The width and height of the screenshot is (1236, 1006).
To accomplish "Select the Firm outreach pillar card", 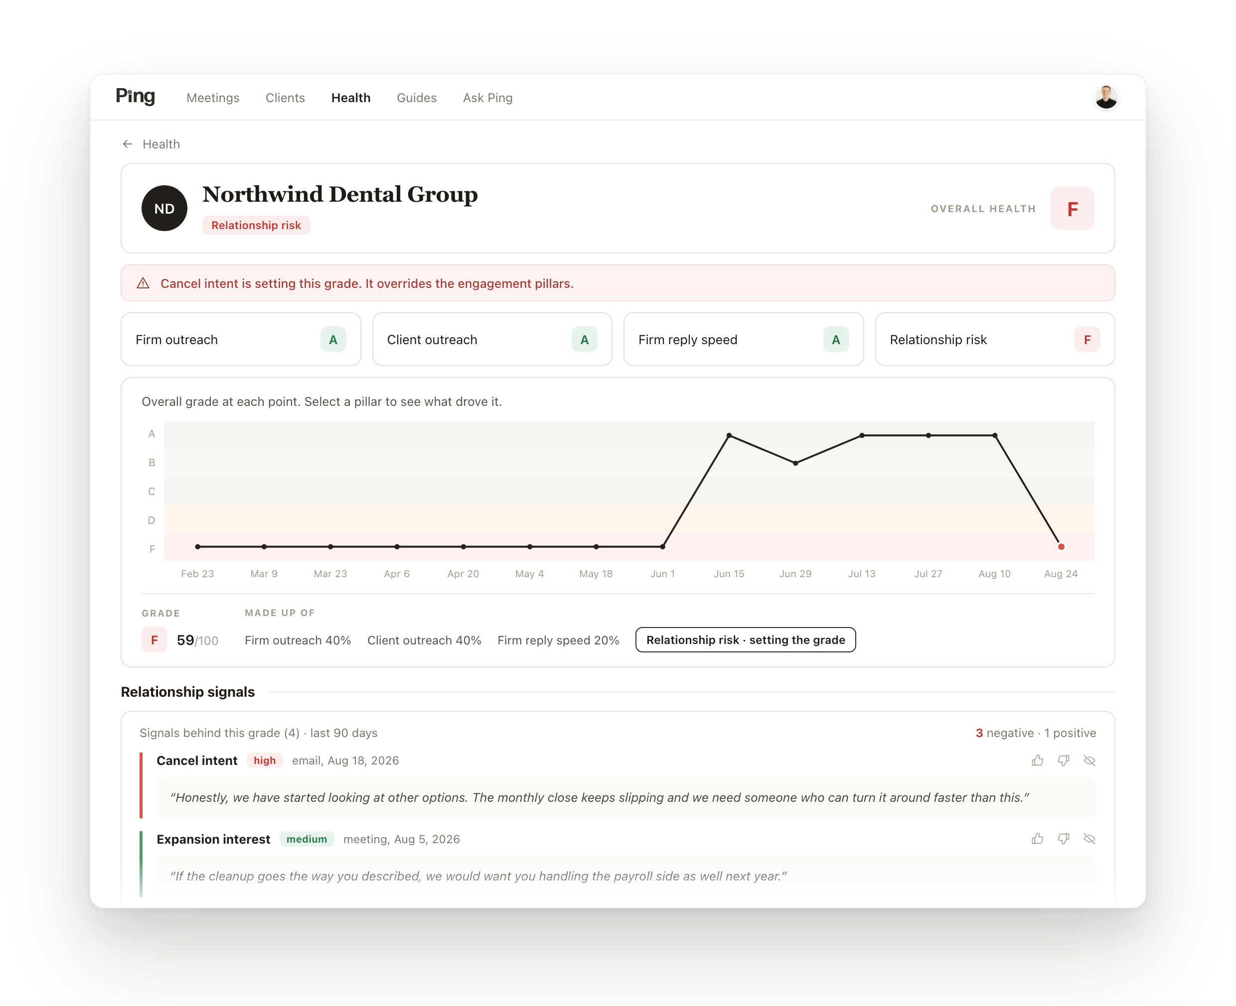I will click(x=241, y=340).
